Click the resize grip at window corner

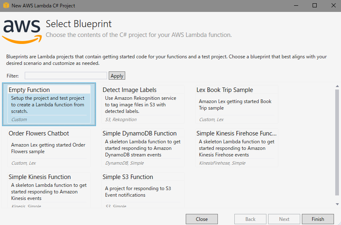(339, 223)
